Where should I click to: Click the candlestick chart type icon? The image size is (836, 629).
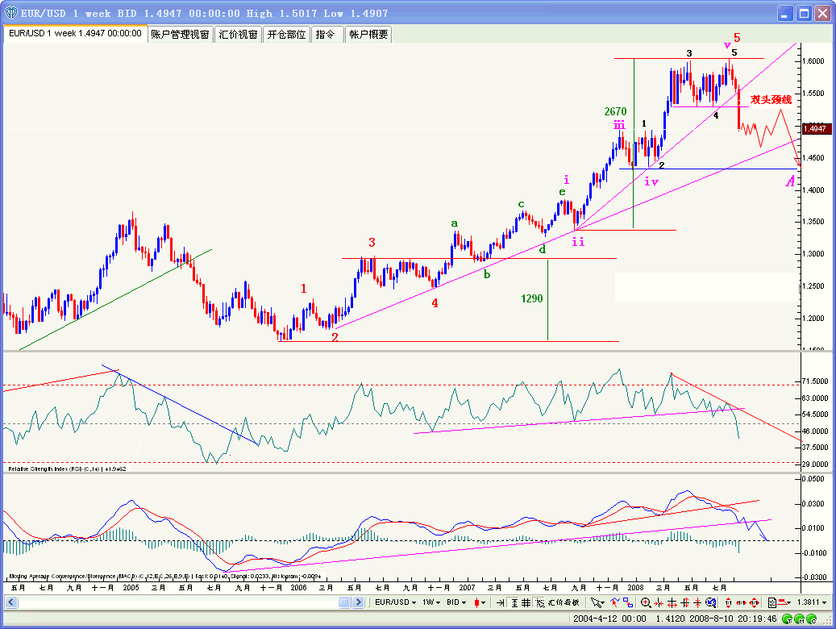480,602
